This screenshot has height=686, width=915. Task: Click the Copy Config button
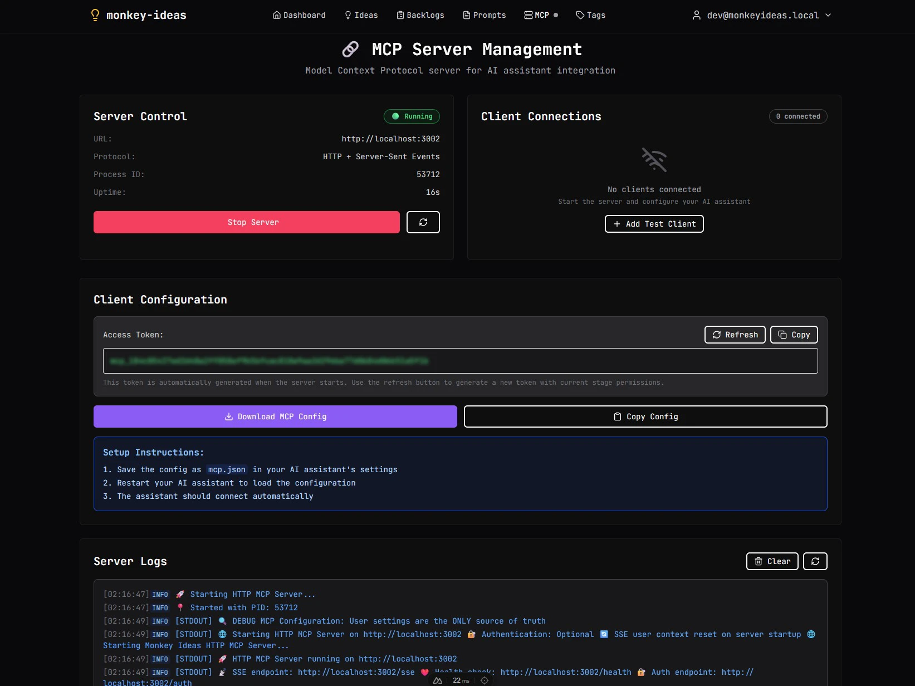click(645, 416)
